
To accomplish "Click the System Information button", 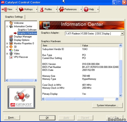I will click(108, 105).
